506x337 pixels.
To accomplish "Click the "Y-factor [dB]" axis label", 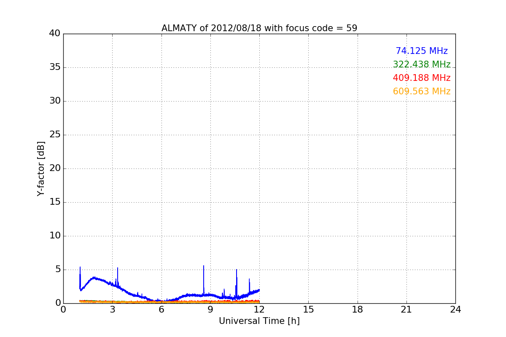I will click(x=41, y=168).
